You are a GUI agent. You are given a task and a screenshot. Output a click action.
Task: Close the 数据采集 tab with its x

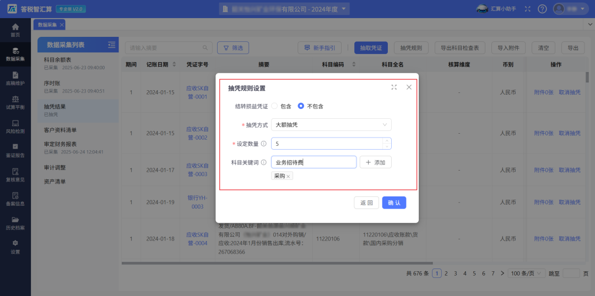[62, 25]
